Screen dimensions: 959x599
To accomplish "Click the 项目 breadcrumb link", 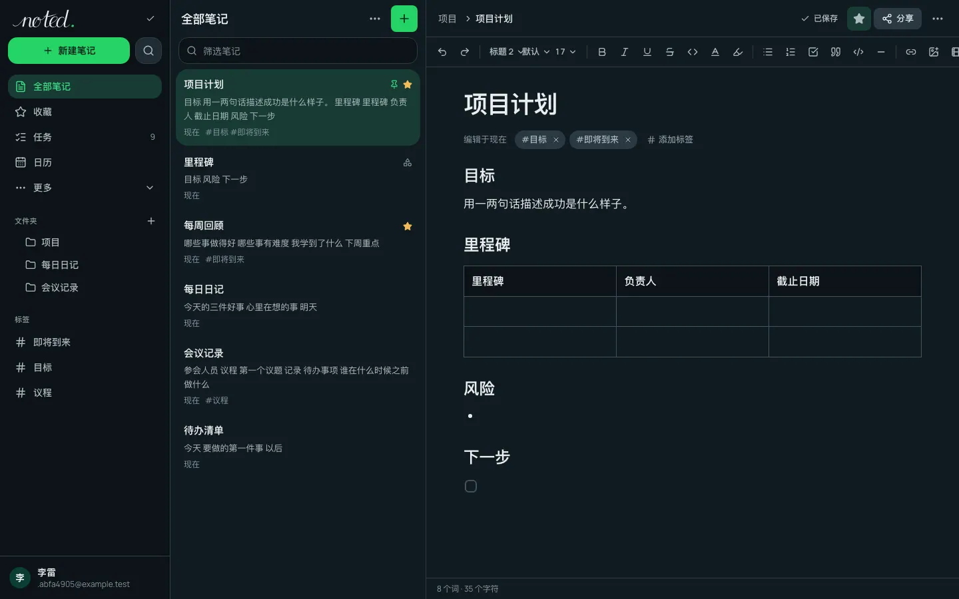I will tap(448, 19).
